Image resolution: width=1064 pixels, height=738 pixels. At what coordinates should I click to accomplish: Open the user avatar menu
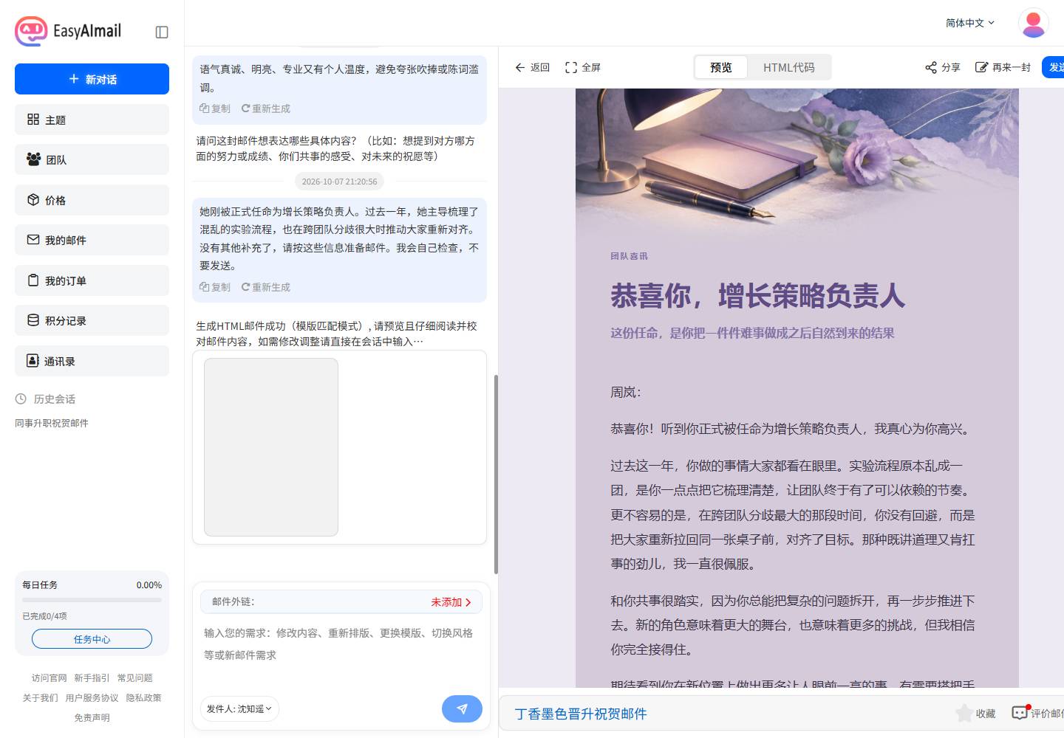[1034, 23]
